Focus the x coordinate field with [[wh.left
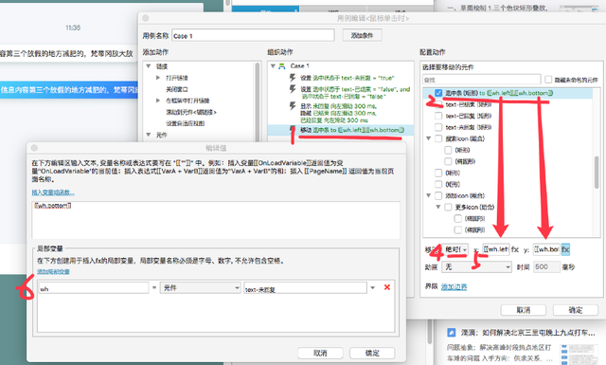The width and height of the screenshot is (606, 365). 496,249
